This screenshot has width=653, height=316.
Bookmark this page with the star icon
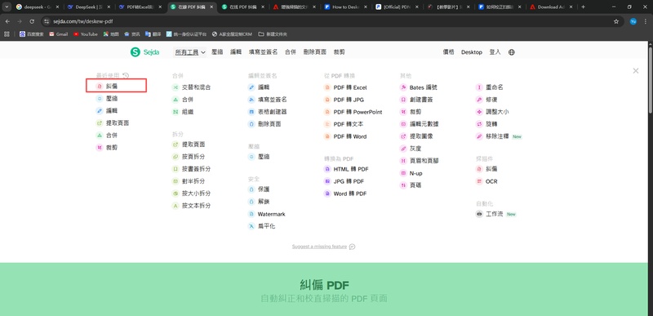pos(616,21)
